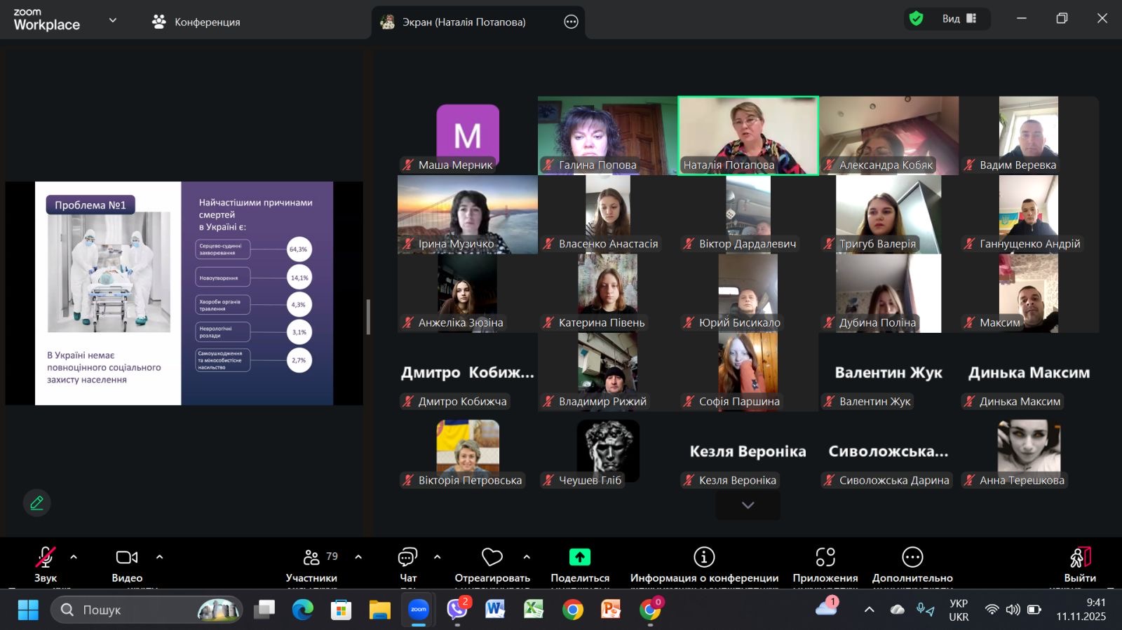Switch to the Конференция tab
1122x630 pixels.
(x=196, y=22)
